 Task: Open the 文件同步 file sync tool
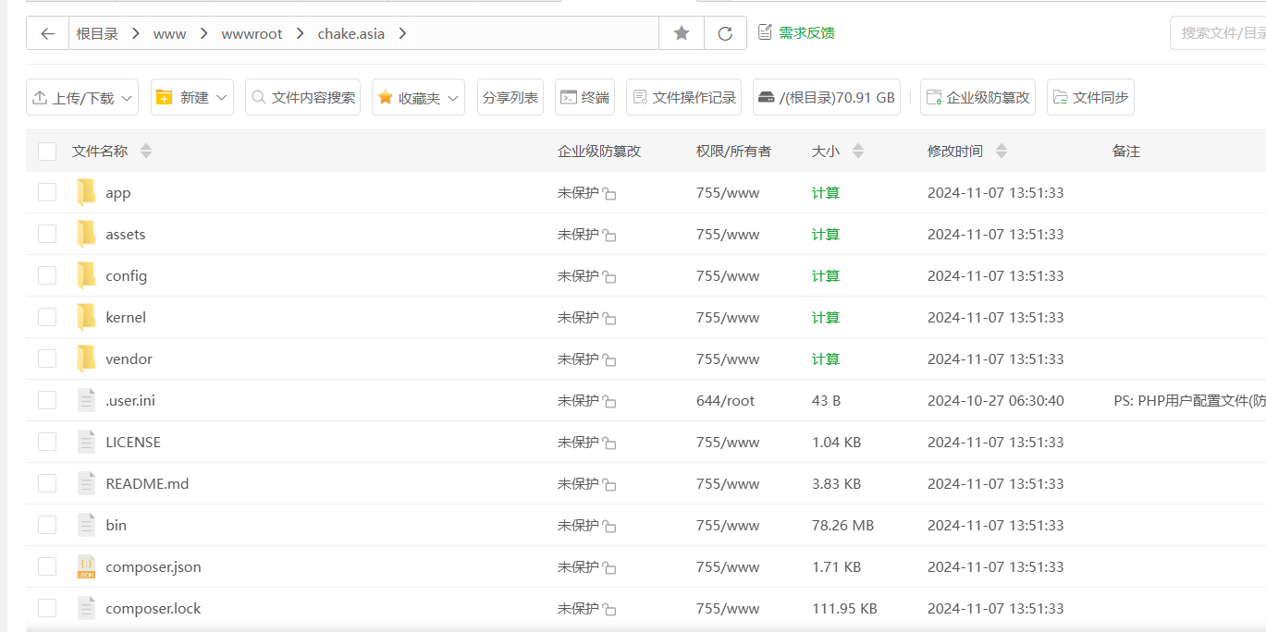pyautogui.click(x=1090, y=97)
